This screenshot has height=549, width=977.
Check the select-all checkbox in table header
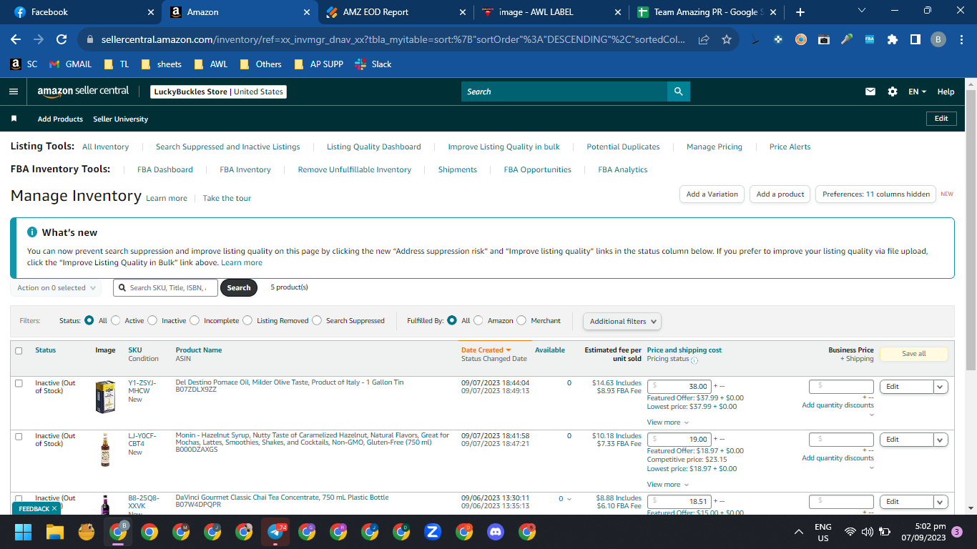click(19, 351)
